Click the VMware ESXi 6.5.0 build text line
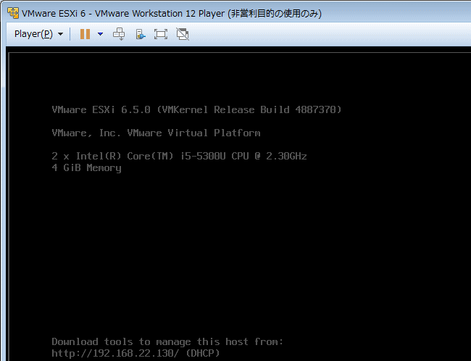The image size is (471, 361). pos(197,109)
